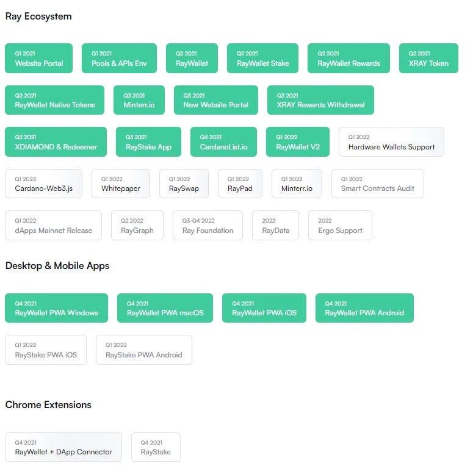Click the RayWallet Stake card

click(263, 58)
